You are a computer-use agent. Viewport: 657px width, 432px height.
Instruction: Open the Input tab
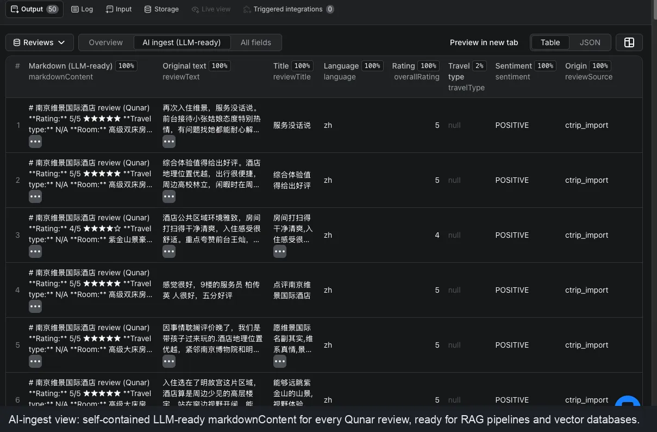coord(118,9)
